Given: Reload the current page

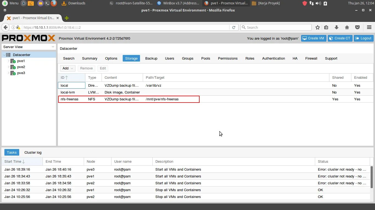Looking at the screenshot, I should point(234,27).
